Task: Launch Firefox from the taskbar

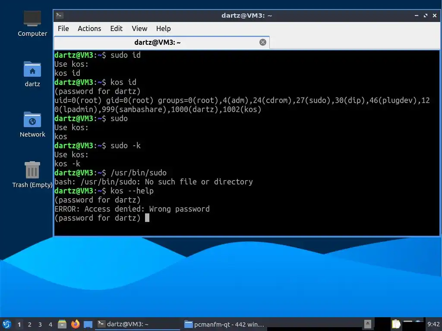Action: click(75, 324)
